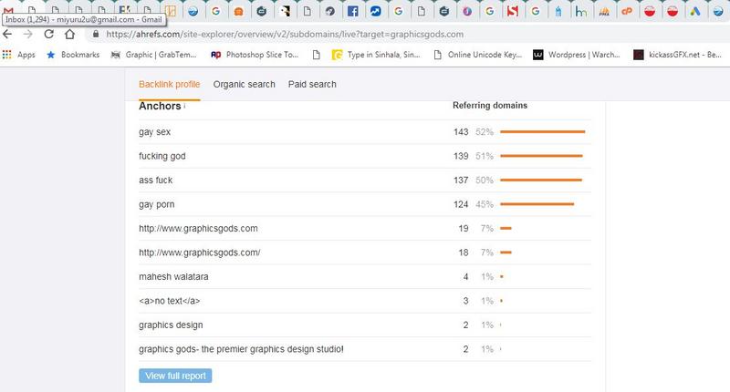
Task: Select the Backlink profile tab
Action: click(x=170, y=84)
